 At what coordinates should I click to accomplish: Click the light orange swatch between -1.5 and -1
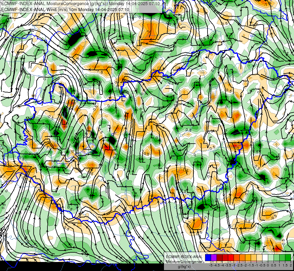coord(254,257)
